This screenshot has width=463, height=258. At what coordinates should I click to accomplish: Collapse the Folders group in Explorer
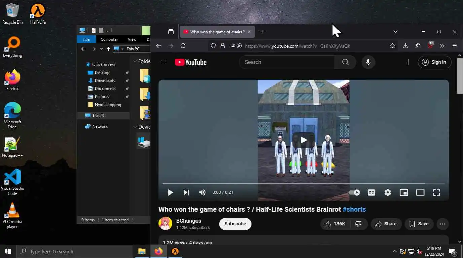[135, 61]
